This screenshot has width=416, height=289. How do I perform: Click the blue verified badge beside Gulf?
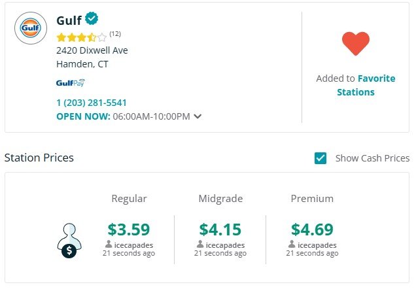(x=92, y=18)
